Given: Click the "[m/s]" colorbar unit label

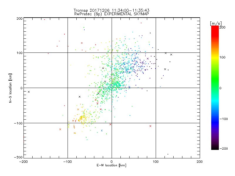Looking at the screenshot, I should coord(216,23).
